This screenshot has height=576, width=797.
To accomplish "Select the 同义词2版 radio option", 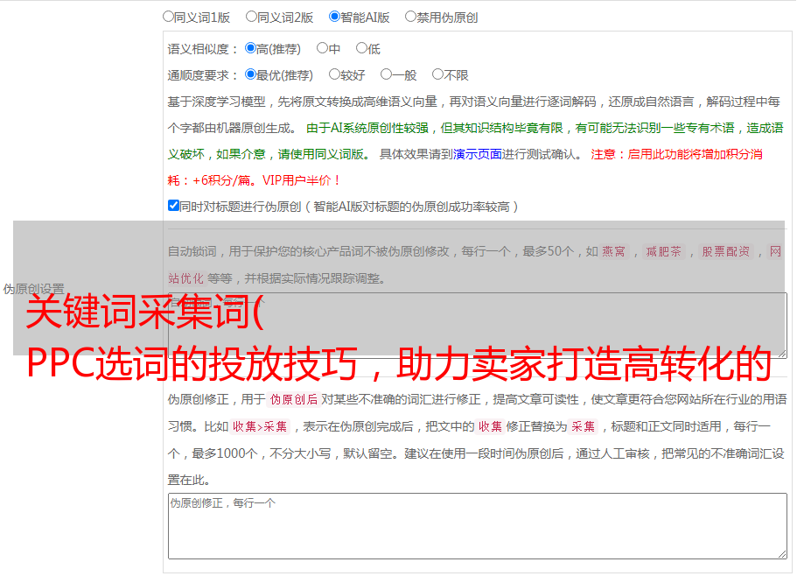I will pyautogui.click(x=251, y=17).
